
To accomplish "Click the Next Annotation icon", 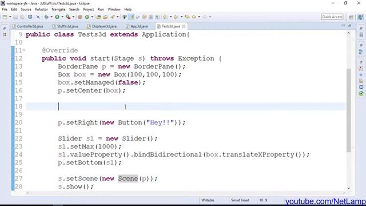I will [x=165, y=17].
